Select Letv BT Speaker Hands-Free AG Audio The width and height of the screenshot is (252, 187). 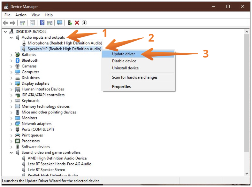point(59,164)
